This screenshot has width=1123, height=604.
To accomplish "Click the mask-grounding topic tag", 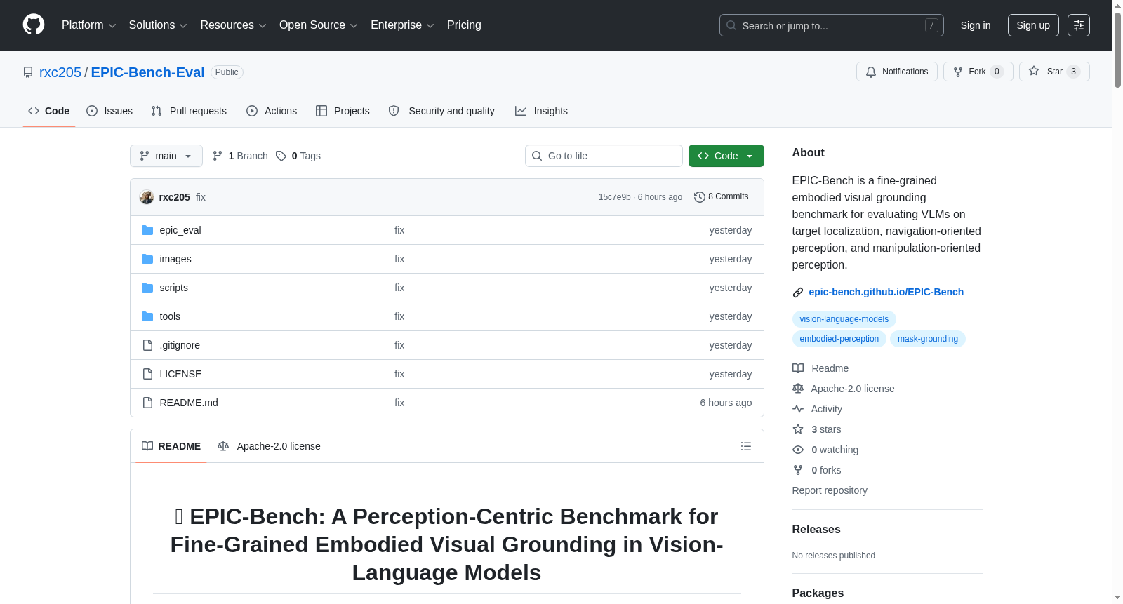I will (927, 339).
